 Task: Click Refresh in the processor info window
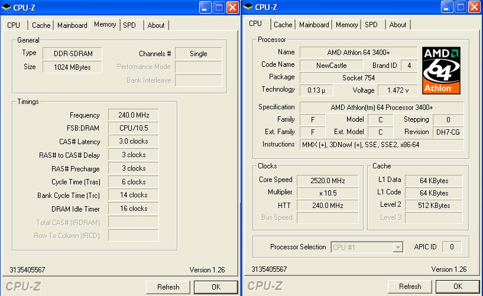(410, 287)
